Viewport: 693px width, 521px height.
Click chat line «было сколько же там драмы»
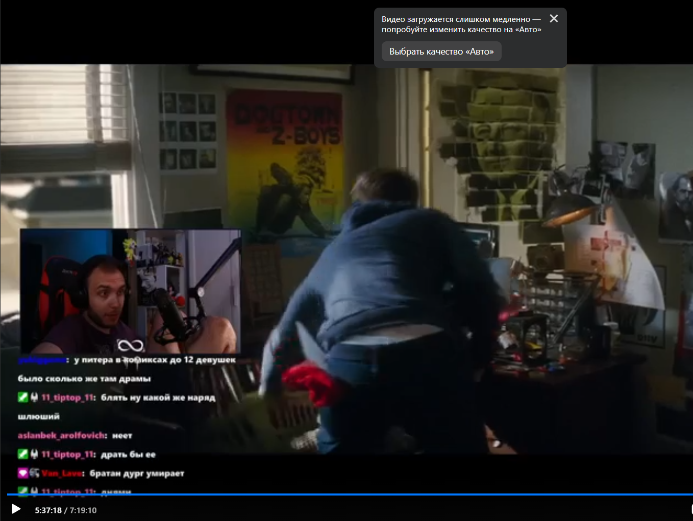tap(84, 379)
